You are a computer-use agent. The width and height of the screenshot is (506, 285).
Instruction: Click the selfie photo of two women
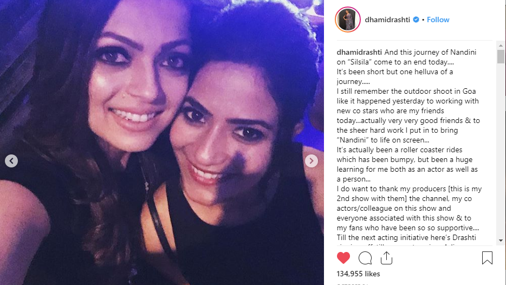(162, 142)
